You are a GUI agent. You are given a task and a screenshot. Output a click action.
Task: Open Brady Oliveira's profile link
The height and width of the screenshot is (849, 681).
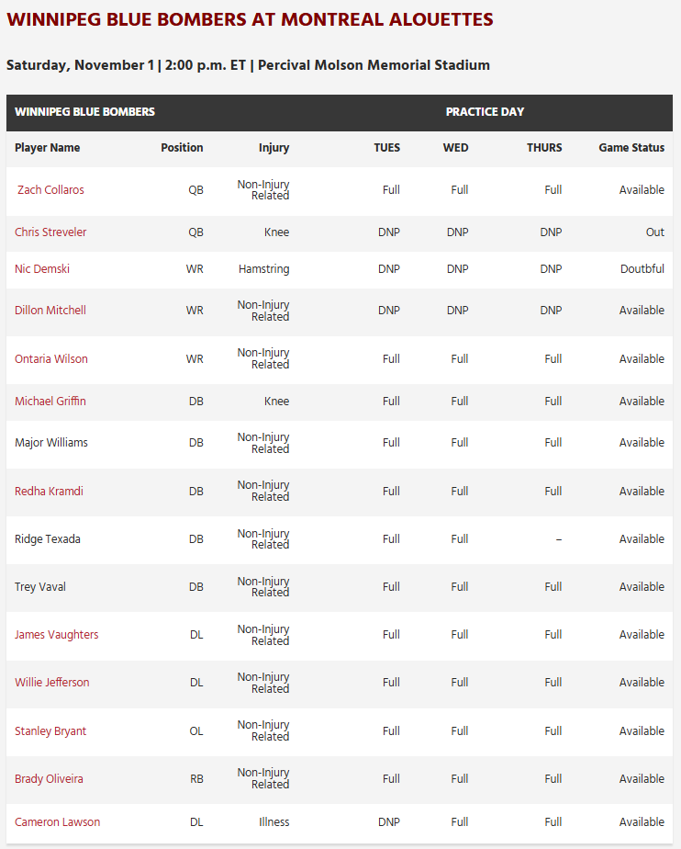point(49,779)
